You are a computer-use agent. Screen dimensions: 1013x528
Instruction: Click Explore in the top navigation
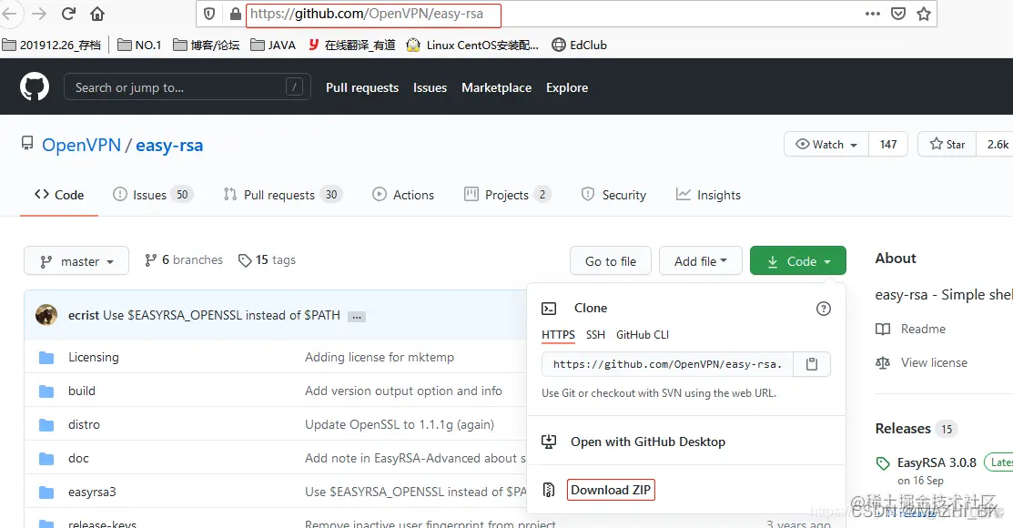567,87
